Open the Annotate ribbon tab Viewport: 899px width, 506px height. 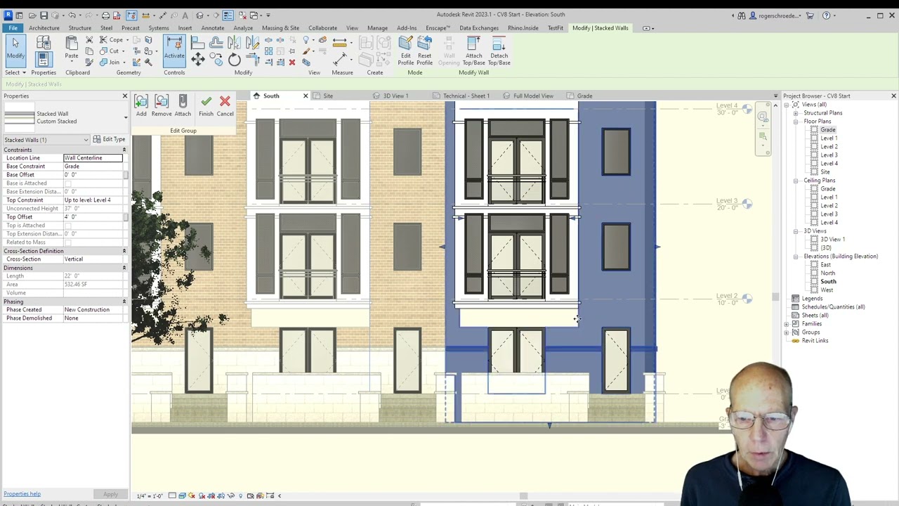[213, 28]
